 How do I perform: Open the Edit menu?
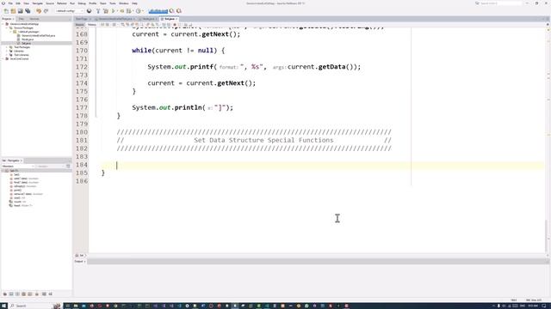point(18,3)
